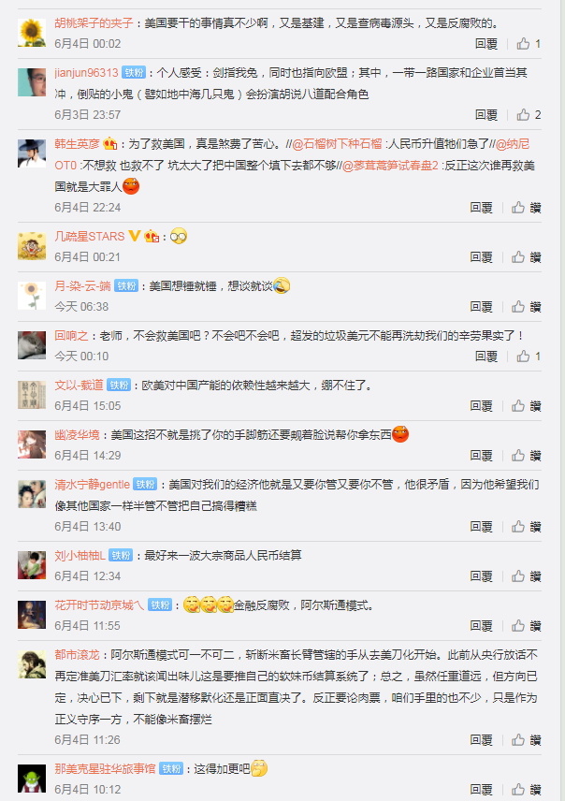Like jianjun96313's comment with thumbs-up
Image resolution: width=565 pixels, height=801 pixels.
tap(529, 115)
